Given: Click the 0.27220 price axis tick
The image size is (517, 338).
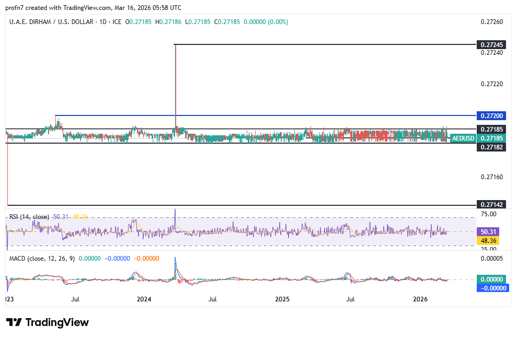Looking at the screenshot, I should 491,84.
